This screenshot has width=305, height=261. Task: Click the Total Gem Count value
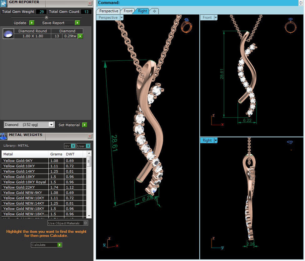[86, 12]
